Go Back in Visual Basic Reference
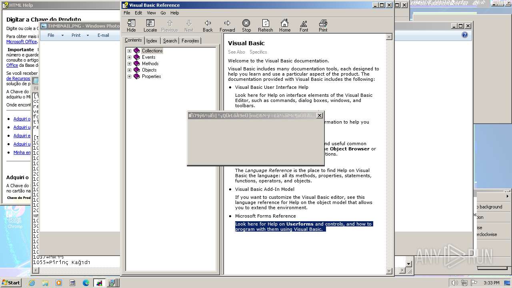Screen dimensions: 512x288 point(208,26)
